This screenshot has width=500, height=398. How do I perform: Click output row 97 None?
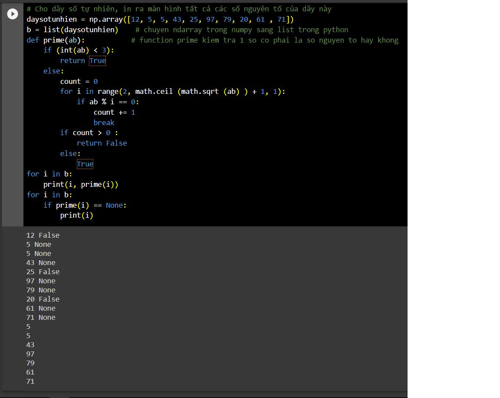click(41, 281)
